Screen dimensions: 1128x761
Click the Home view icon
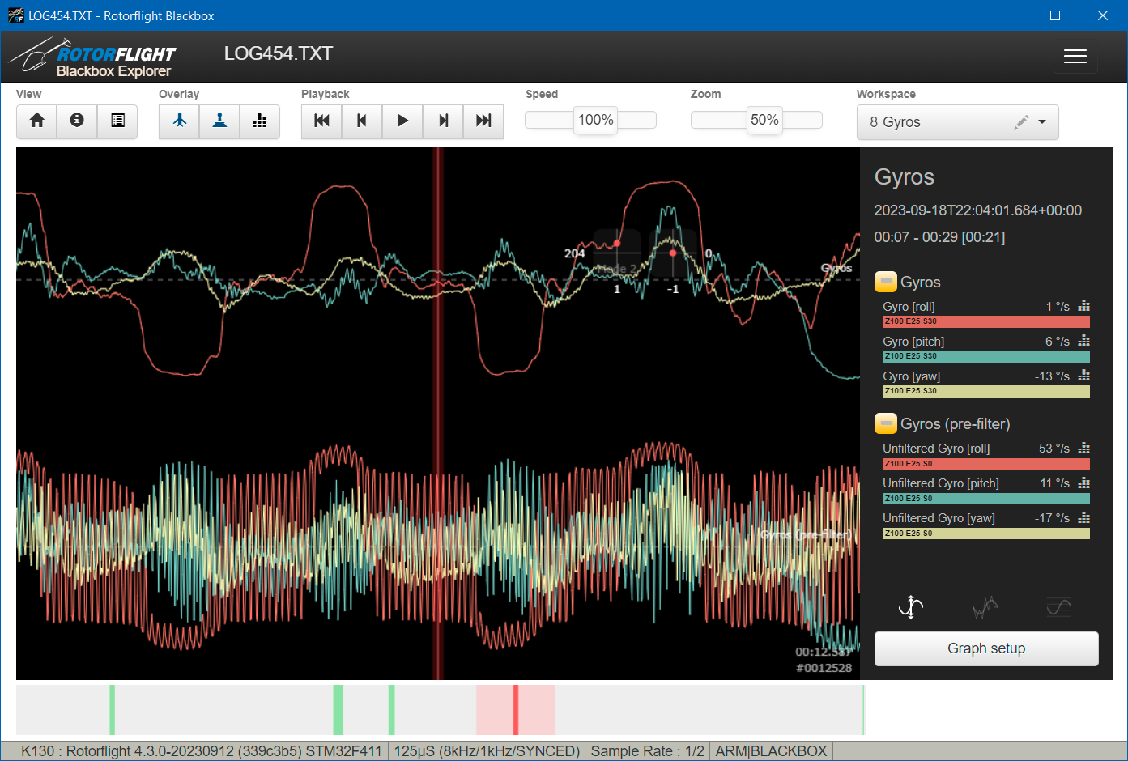pyautogui.click(x=36, y=121)
